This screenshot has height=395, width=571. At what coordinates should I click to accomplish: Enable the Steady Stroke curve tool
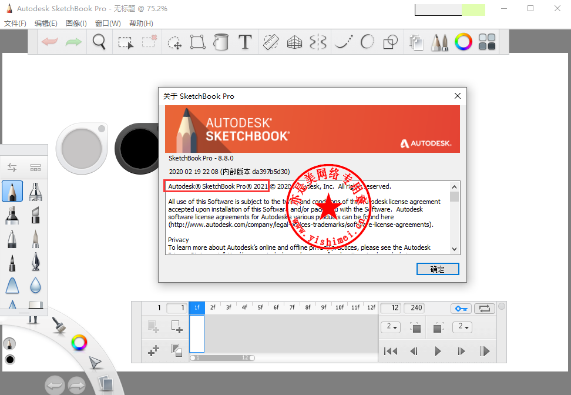coord(344,42)
